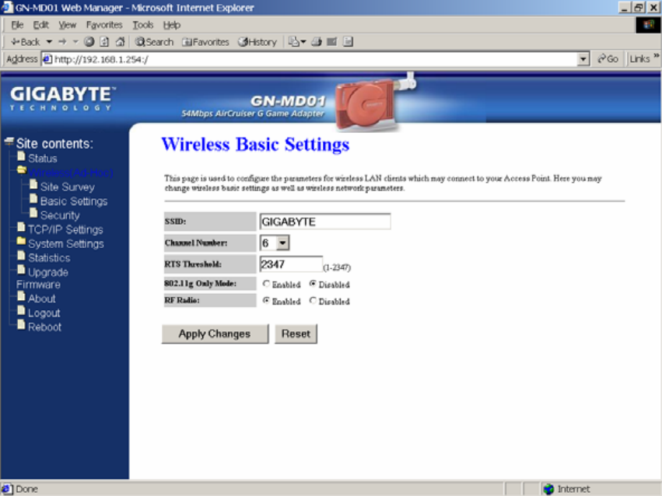Image resolution: width=662 pixels, height=496 pixels.
Task: Click the Site Survey document icon
Action: (33, 185)
